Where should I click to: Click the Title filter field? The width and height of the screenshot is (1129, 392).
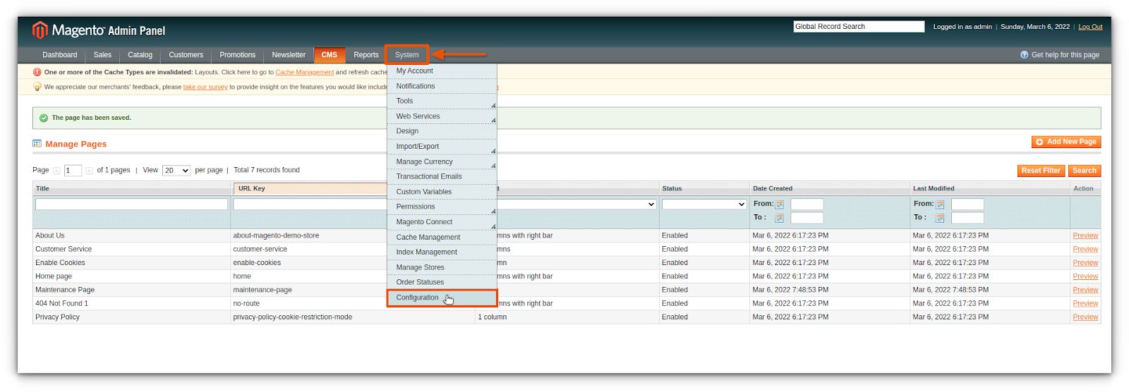pyautogui.click(x=131, y=204)
